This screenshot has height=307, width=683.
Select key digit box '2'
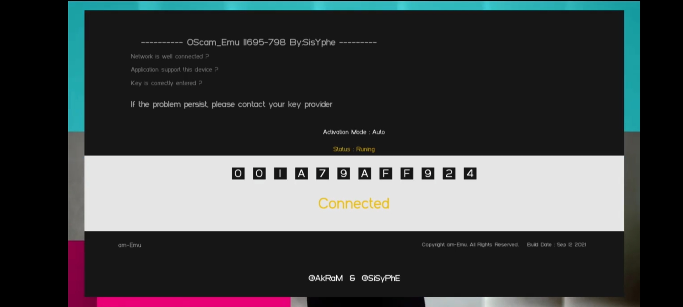pos(449,173)
